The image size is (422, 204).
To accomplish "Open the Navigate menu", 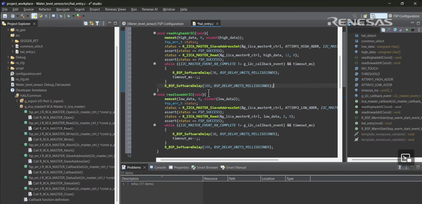I will click(63, 9).
